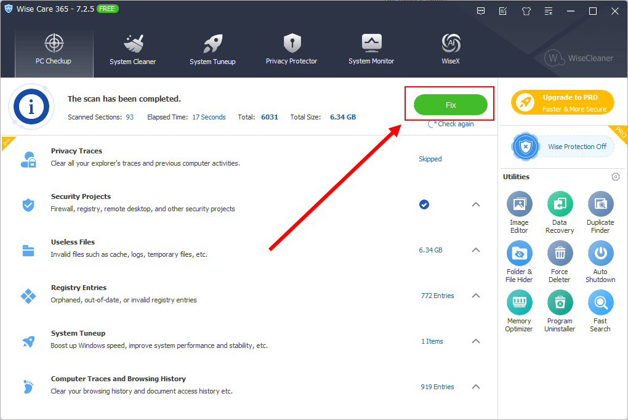Click the Wise Care 365 shield logo

[9, 9]
